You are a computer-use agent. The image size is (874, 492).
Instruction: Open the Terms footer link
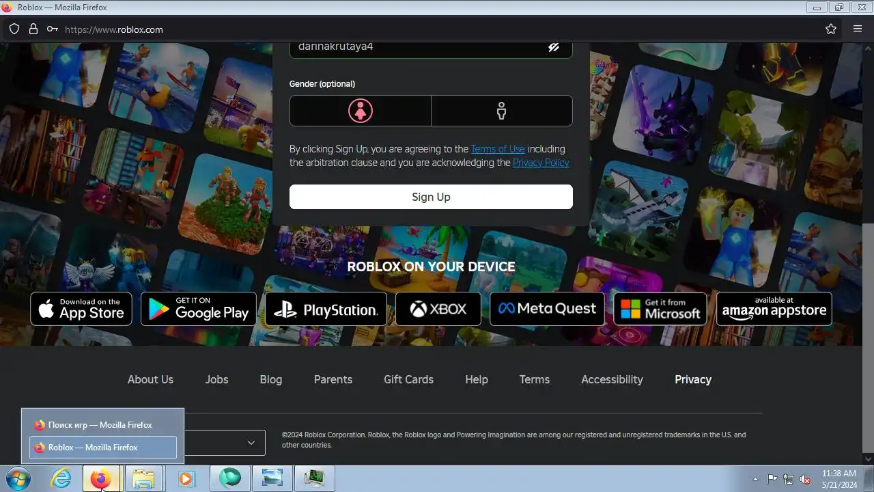pyautogui.click(x=535, y=379)
